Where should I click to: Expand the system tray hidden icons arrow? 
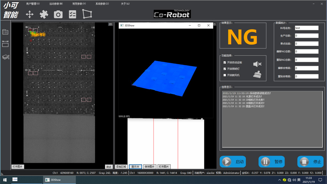coord(279,180)
